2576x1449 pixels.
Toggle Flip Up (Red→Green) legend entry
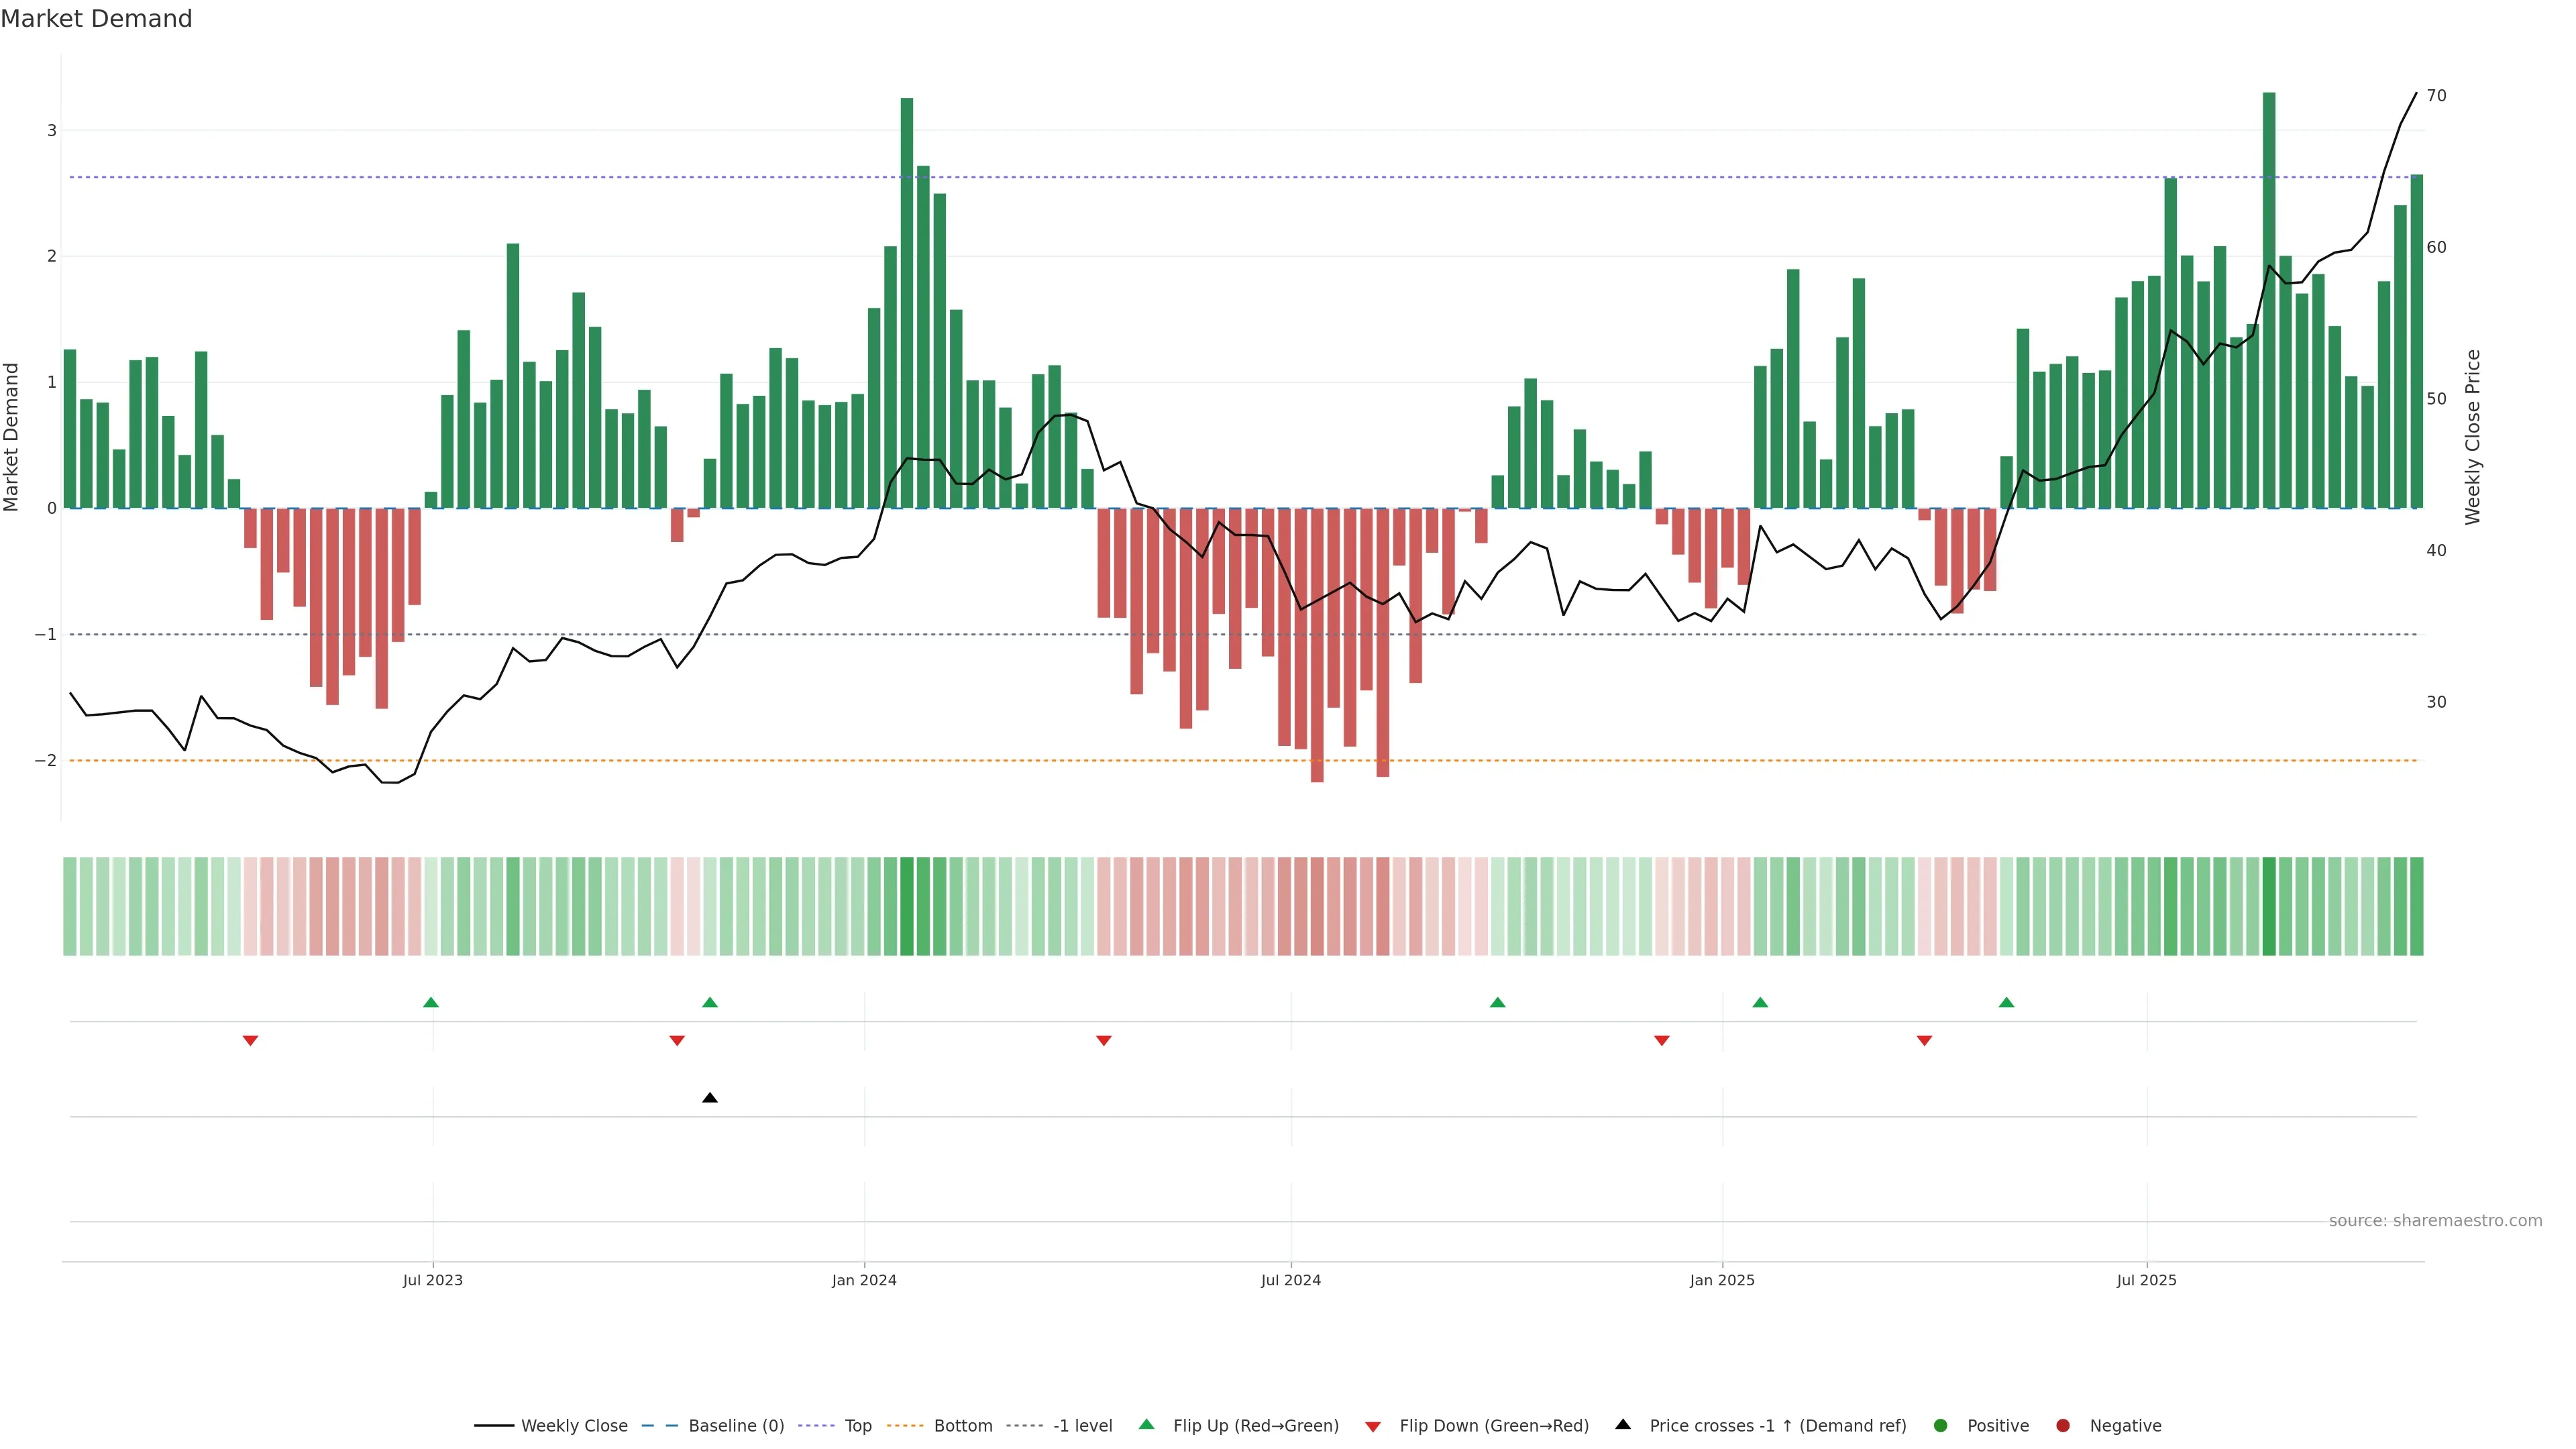(1255, 1426)
